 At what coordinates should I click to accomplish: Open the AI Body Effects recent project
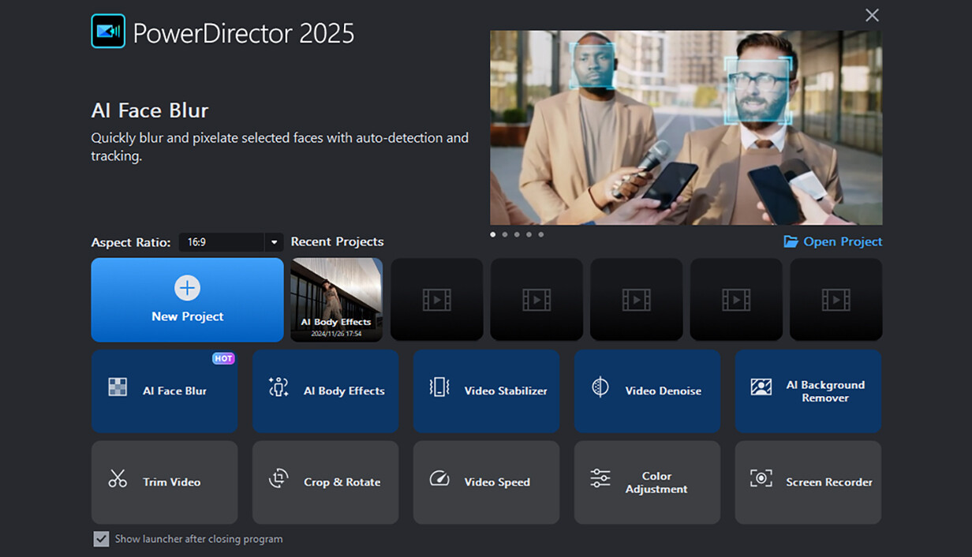336,300
